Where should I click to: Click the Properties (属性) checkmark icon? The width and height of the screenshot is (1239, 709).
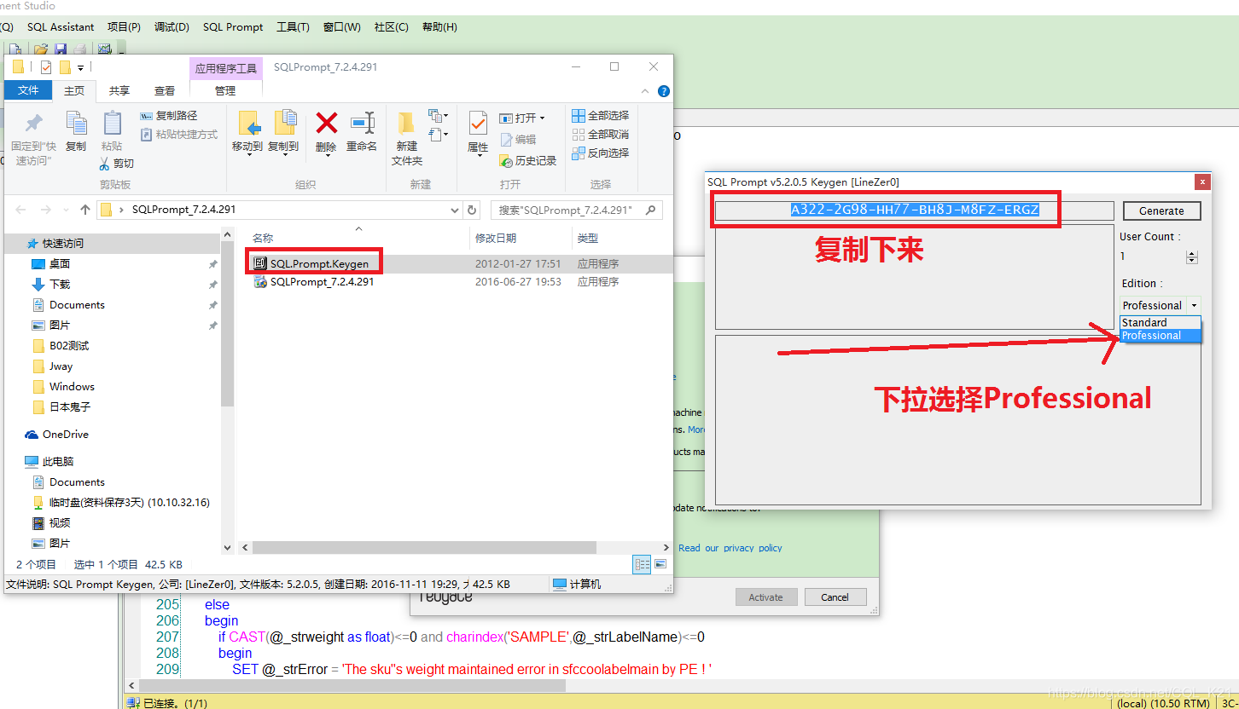click(478, 124)
